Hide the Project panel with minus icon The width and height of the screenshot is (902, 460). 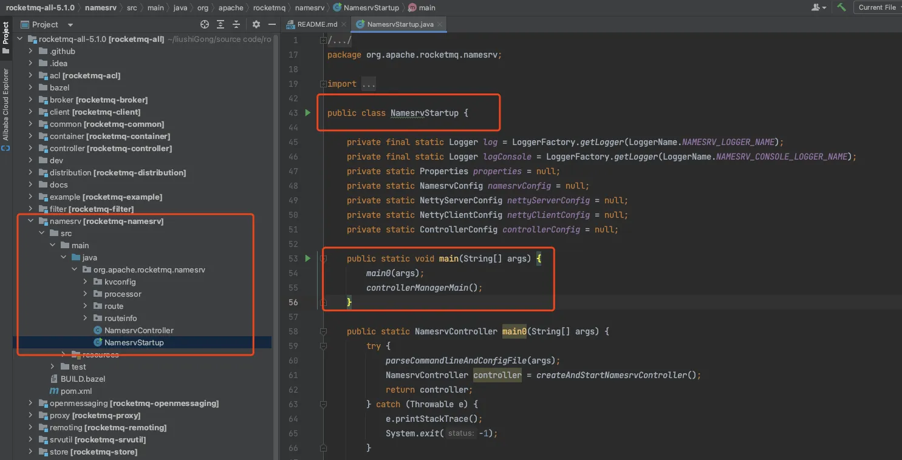coord(271,24)
